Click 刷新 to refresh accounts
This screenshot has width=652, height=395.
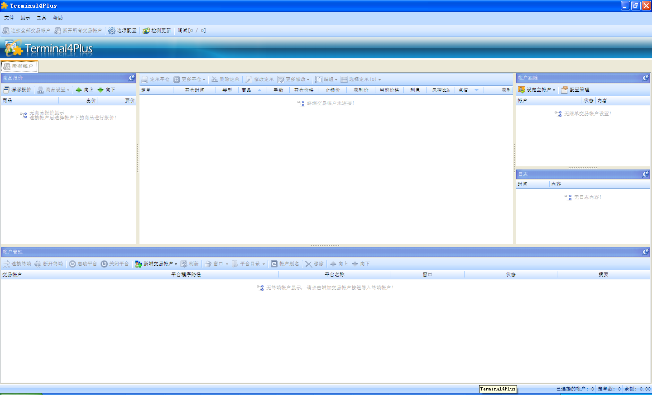click(x=190, y=264)
